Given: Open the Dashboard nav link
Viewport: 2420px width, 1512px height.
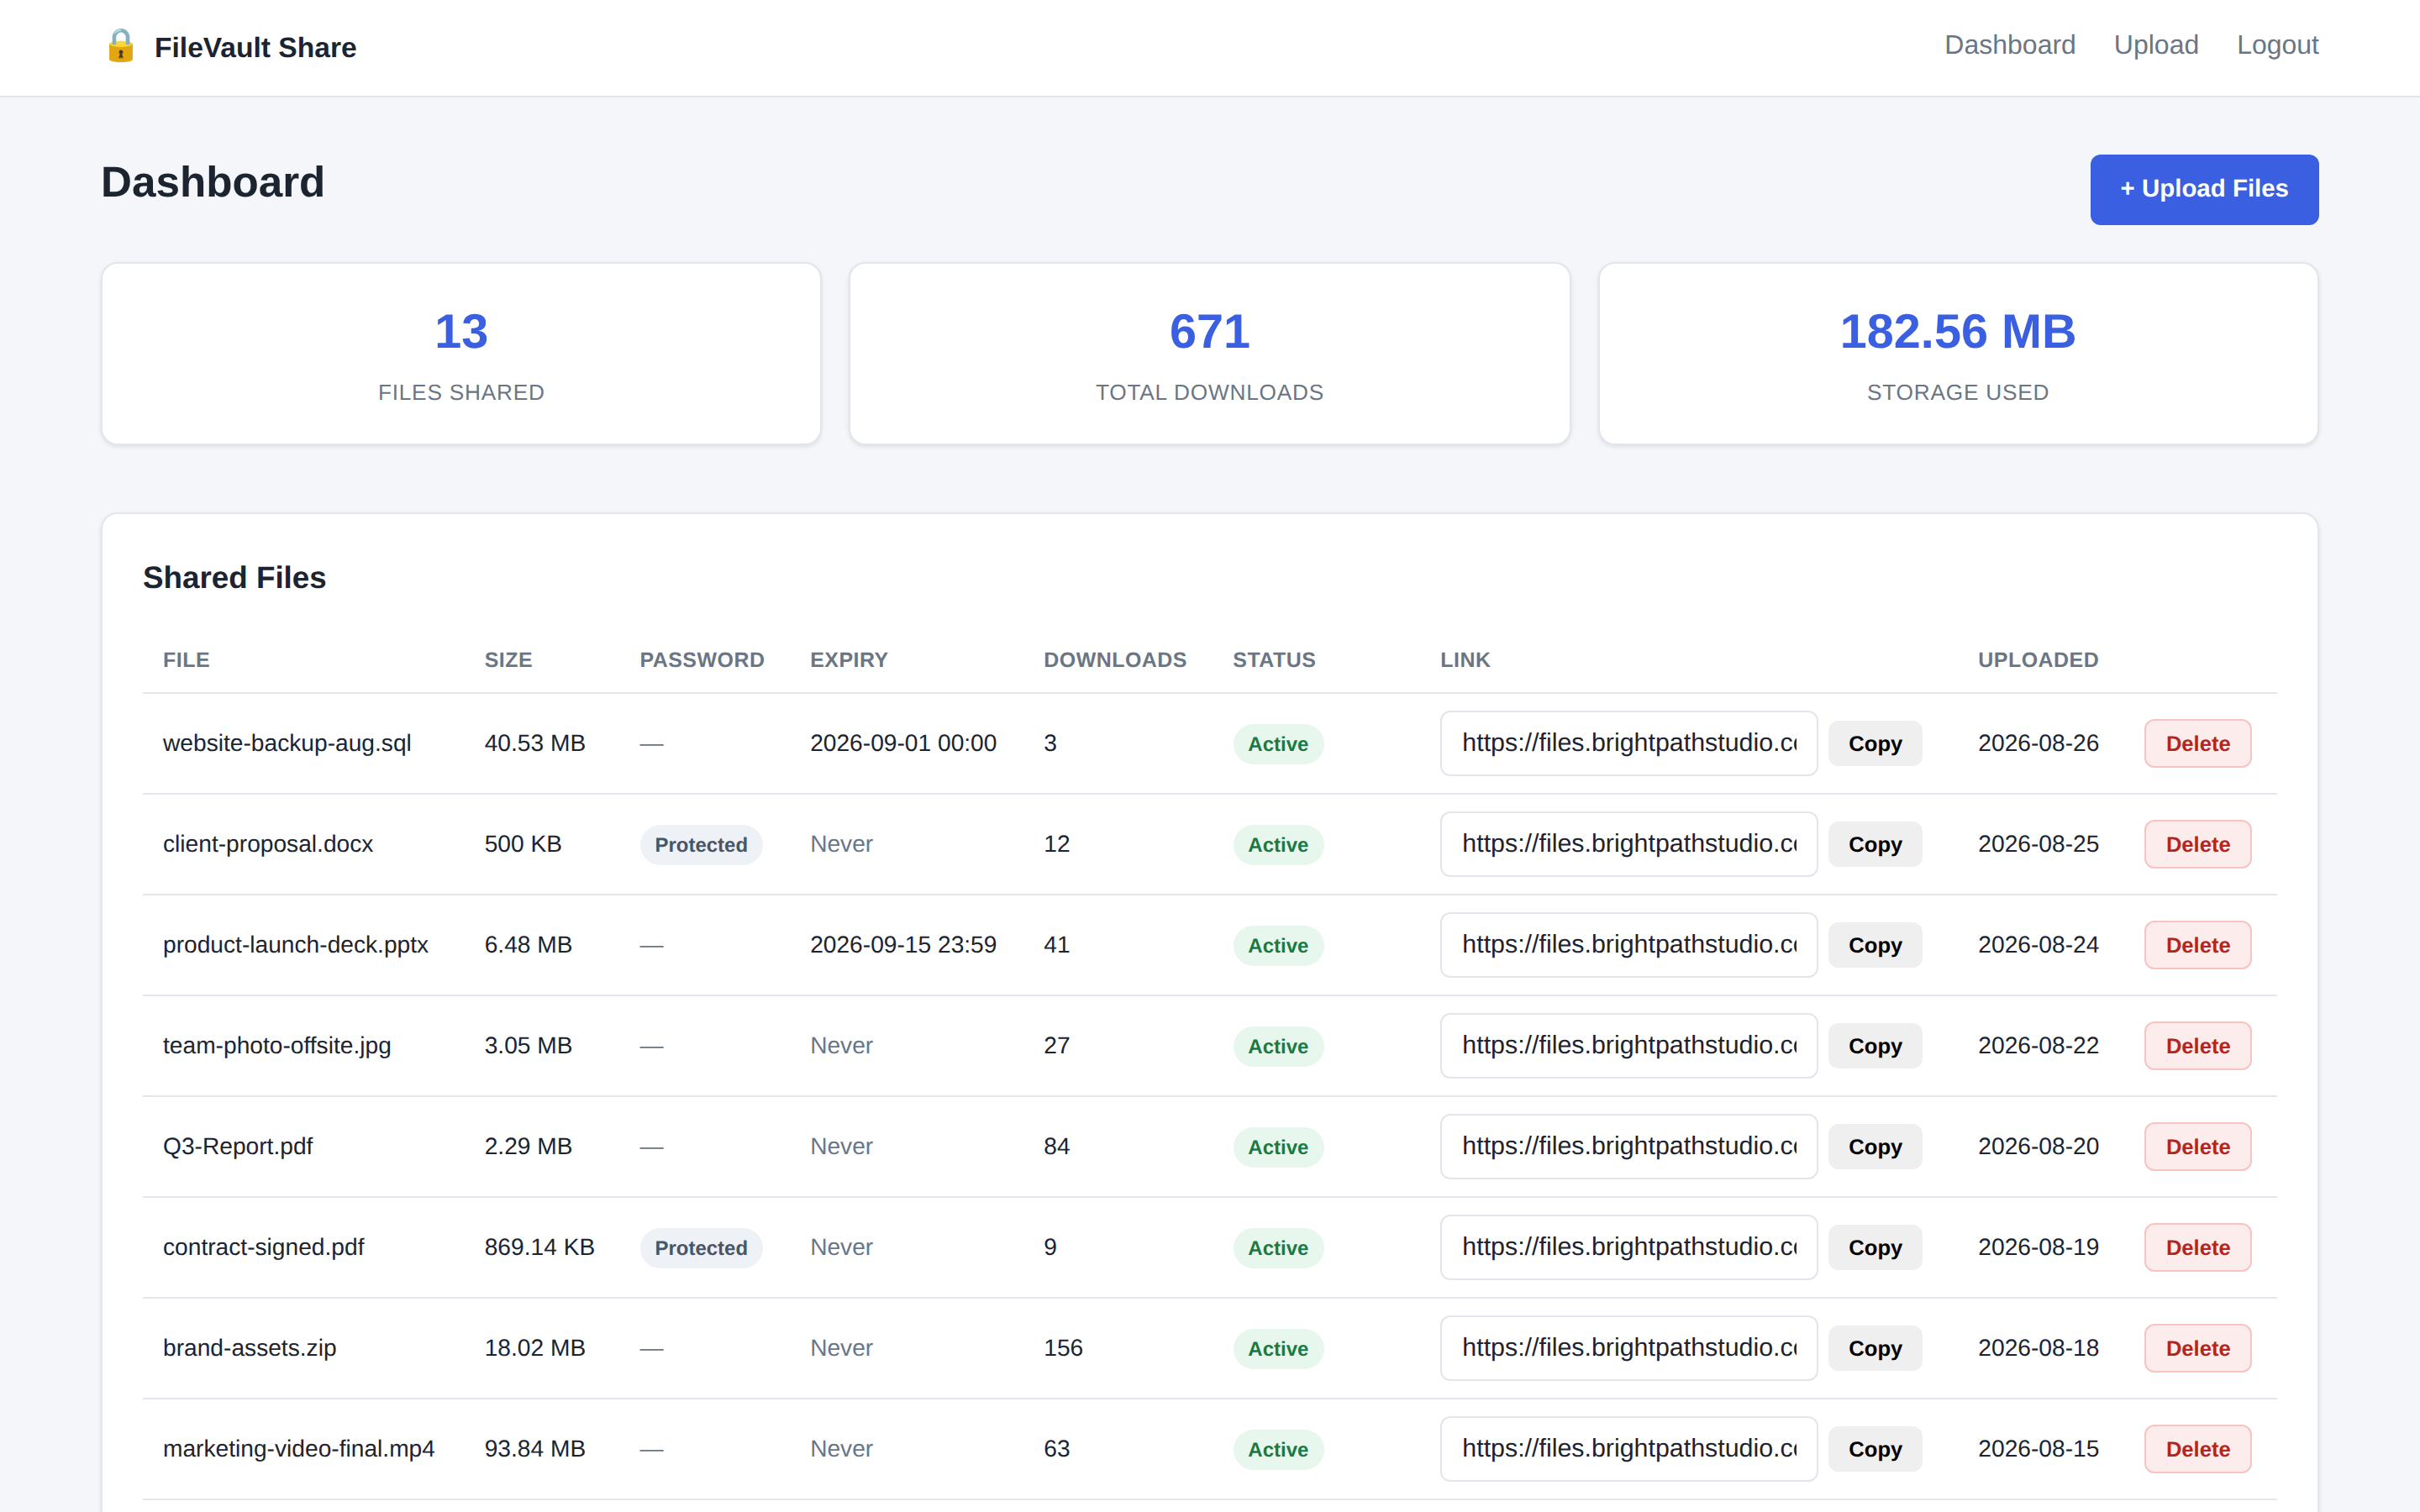Looking at the screenshot, I should click(x=2009, y=45).
